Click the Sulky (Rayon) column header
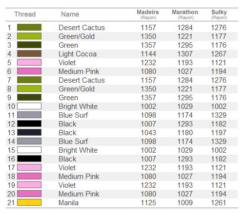The width and height of the screenshot is (244, 213). tap(219, 15)
